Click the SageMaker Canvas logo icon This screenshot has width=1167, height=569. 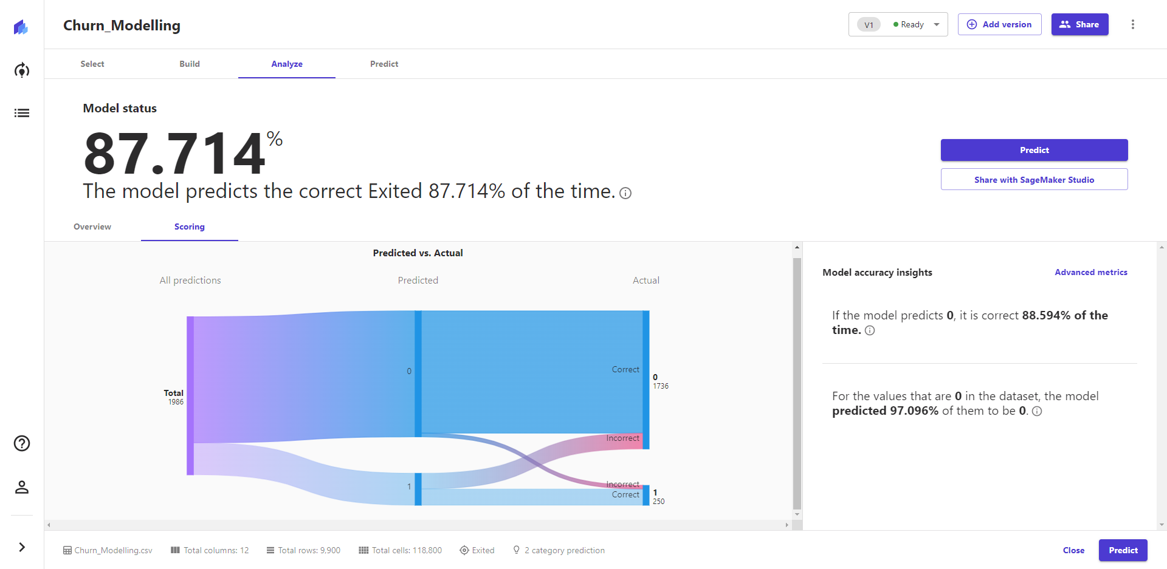tap(21, 27)
